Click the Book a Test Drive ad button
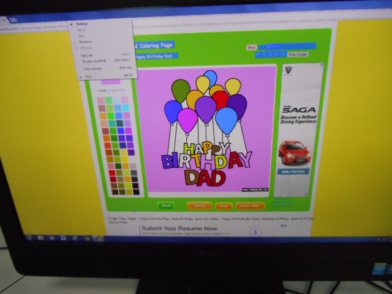Viewport: 392px width, 294px height. (293, 171)
